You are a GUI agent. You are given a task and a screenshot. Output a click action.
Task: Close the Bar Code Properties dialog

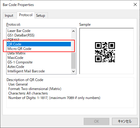click(x=135, y=4)
